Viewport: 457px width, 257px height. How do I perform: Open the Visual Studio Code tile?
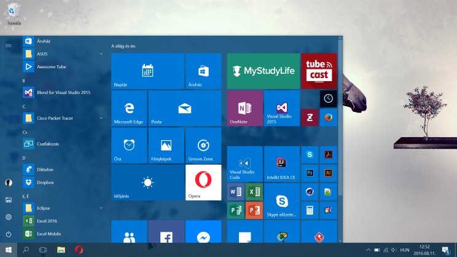click(x=245, y=164)
